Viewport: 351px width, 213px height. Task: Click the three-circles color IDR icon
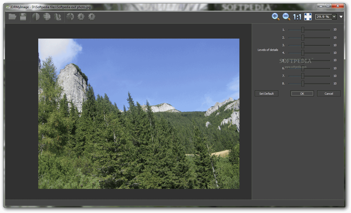pos(58,17)
